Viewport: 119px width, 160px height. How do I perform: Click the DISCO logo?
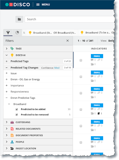click(x=17, y=5)
